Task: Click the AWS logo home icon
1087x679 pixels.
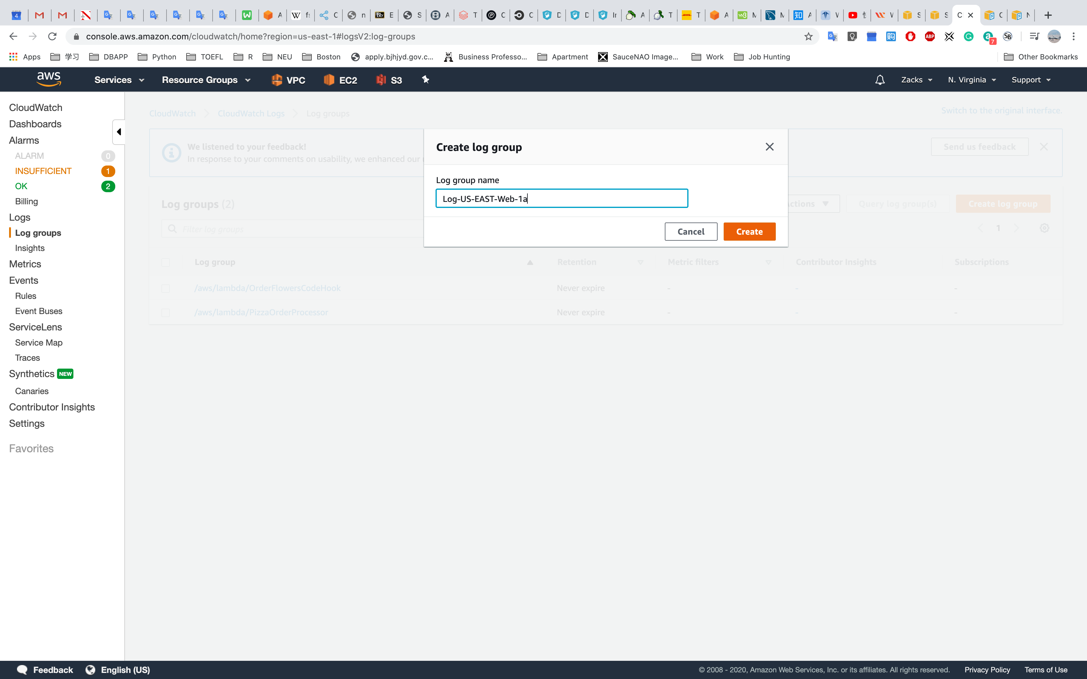Action: (49, 79)
